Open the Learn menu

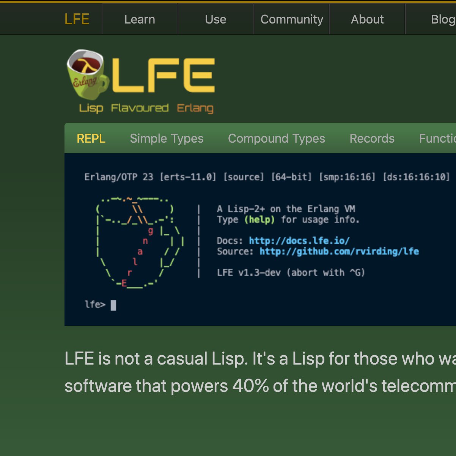(x=140, y=19)
